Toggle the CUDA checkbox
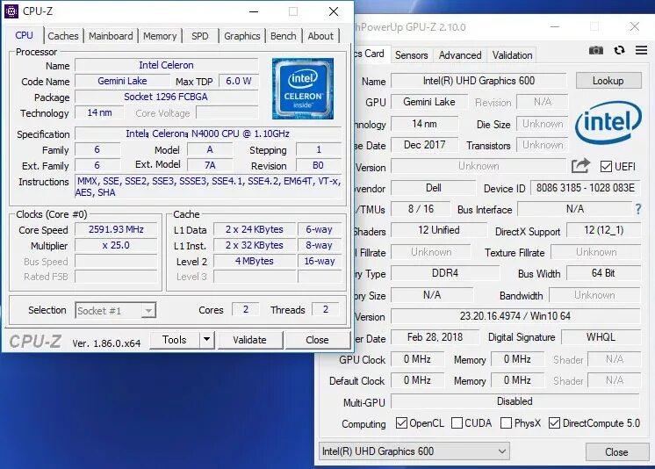Image resolution: width=655 pixels, height=469 pixels. tap(457, 423)
